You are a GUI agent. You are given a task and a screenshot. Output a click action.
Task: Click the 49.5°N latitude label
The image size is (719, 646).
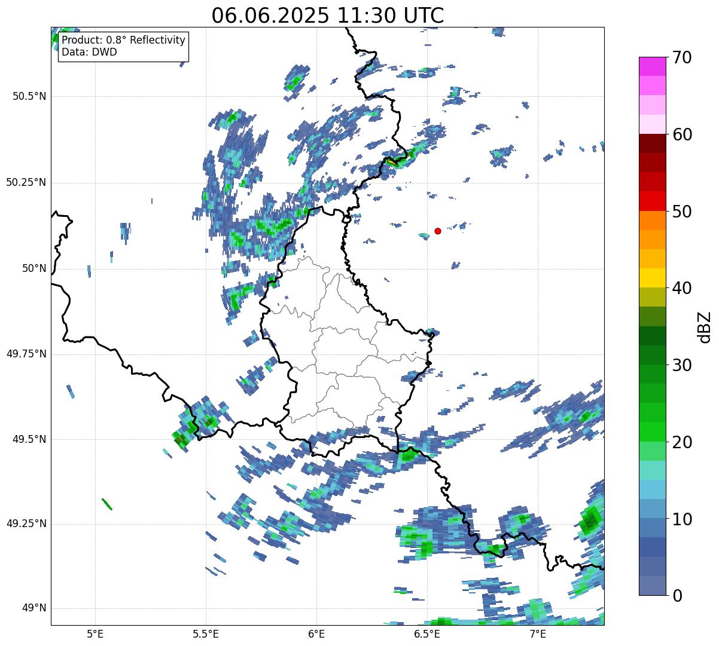point(29,439)
